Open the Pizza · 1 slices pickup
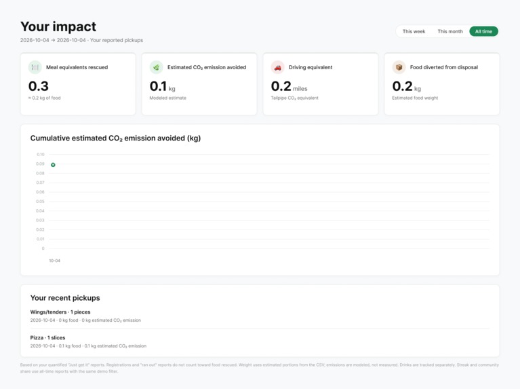 point(260,341)
